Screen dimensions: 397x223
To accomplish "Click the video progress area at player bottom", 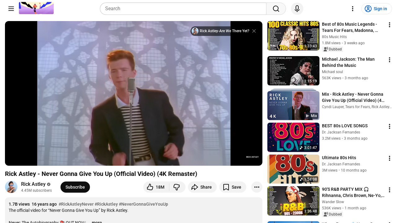I will point(133,164).
